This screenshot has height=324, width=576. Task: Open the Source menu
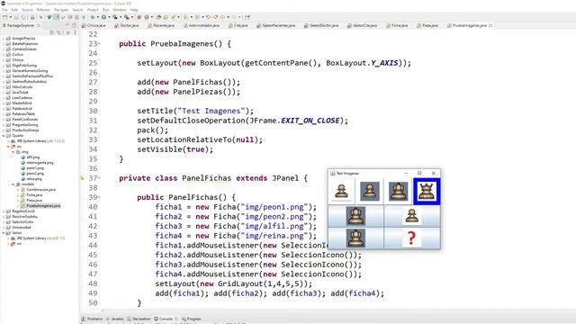27,10
